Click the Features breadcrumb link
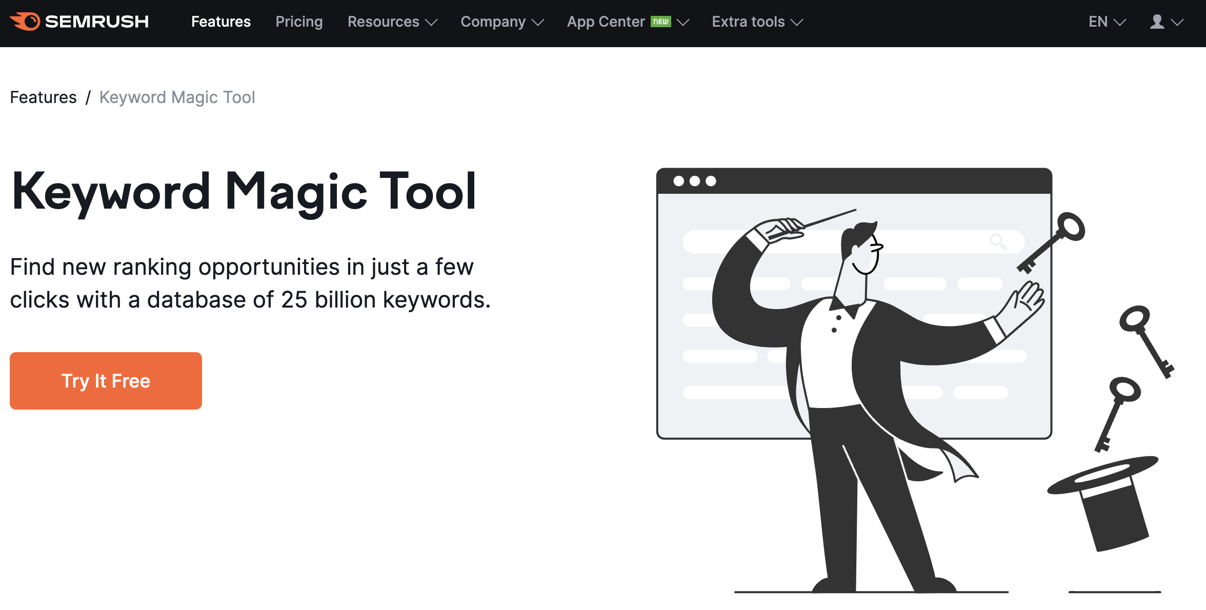The width and height of the screenshot is (1206, 610). 44,97
